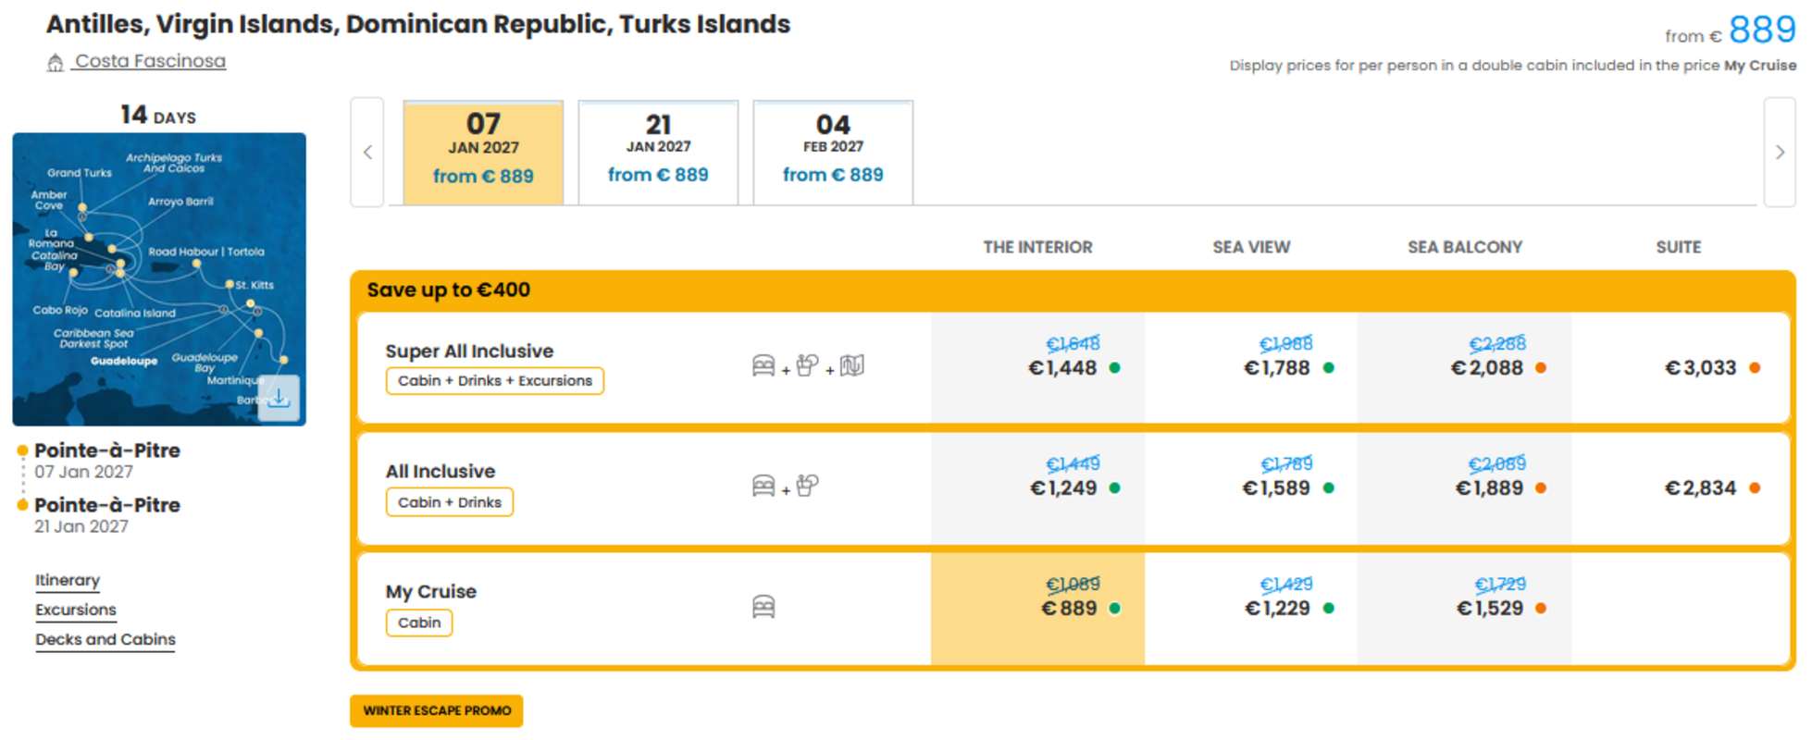This screenshot has height=740, width=1812.
Task: Show later departure dates with right chevron
Action: click(1780, 153)
